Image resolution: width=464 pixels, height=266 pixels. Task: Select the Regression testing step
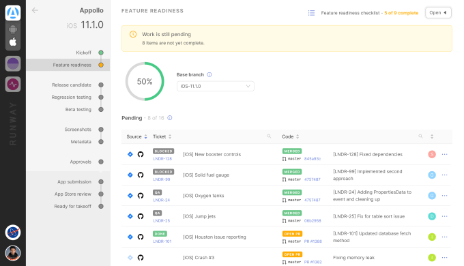coord(72,98)
